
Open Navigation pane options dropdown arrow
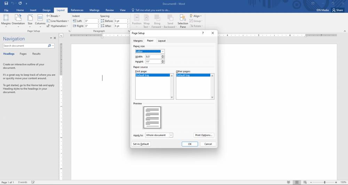click(51, 38)
